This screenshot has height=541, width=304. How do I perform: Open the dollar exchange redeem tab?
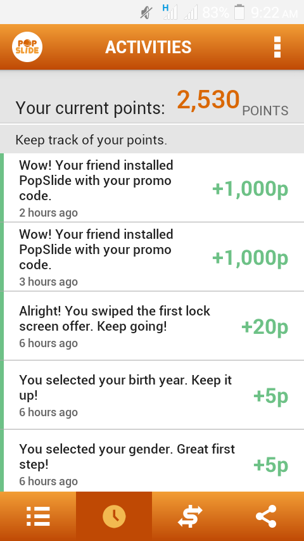click(x=190, y=516)
